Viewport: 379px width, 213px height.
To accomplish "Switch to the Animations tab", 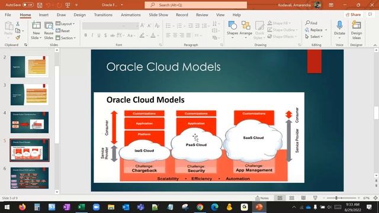I will [130, 15].
